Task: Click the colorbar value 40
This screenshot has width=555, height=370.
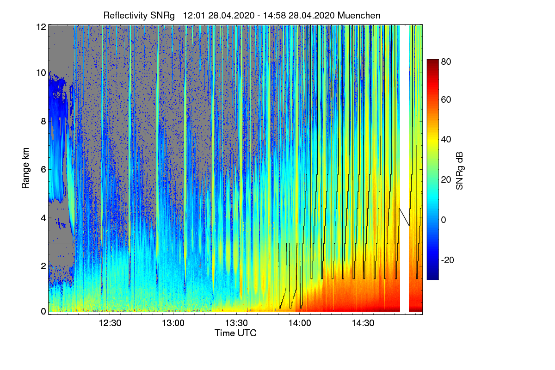Action: pos(445,139)
